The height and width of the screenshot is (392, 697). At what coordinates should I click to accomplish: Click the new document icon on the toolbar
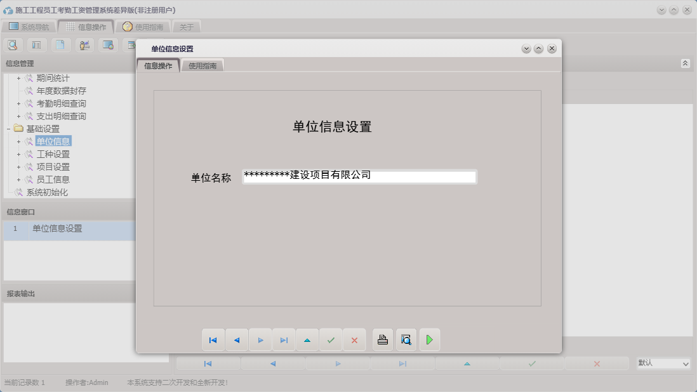click(x=62, y=44)
